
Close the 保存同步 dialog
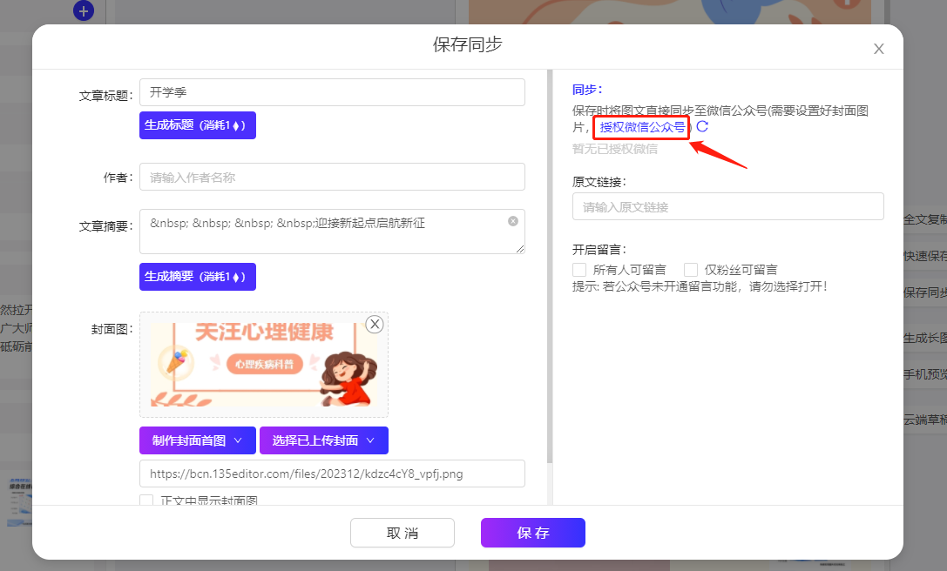pyautogui.click(x=878, y=49)
